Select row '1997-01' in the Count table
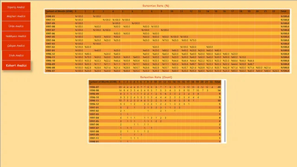 coord(155,107)
